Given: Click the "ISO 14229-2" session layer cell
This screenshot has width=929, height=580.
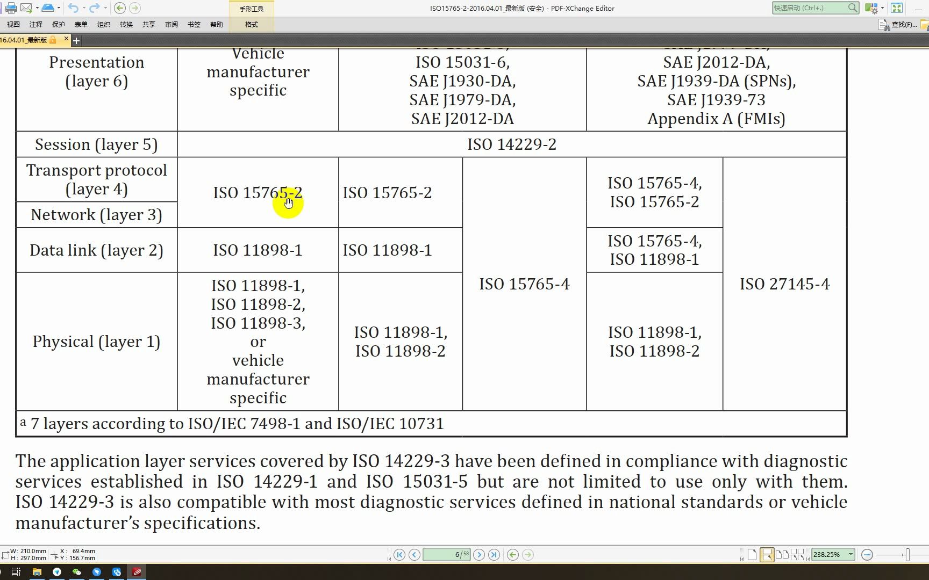Looking at the screenshot, I should [512, 144].
